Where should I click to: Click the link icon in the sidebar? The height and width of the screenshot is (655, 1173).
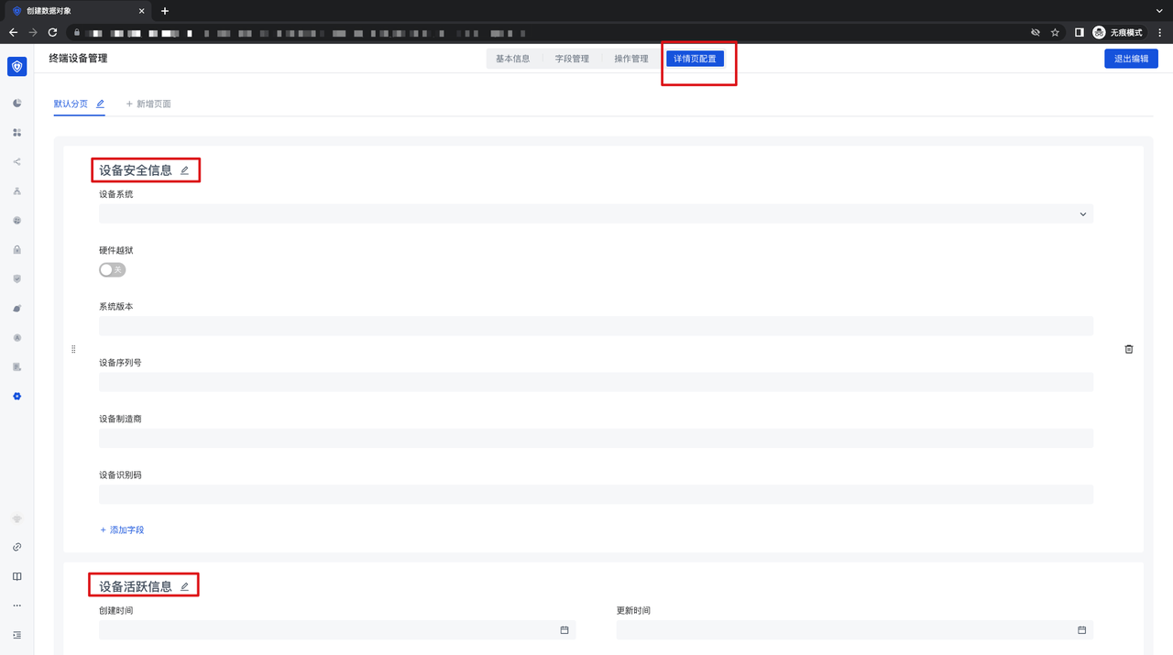coord(16,547)
